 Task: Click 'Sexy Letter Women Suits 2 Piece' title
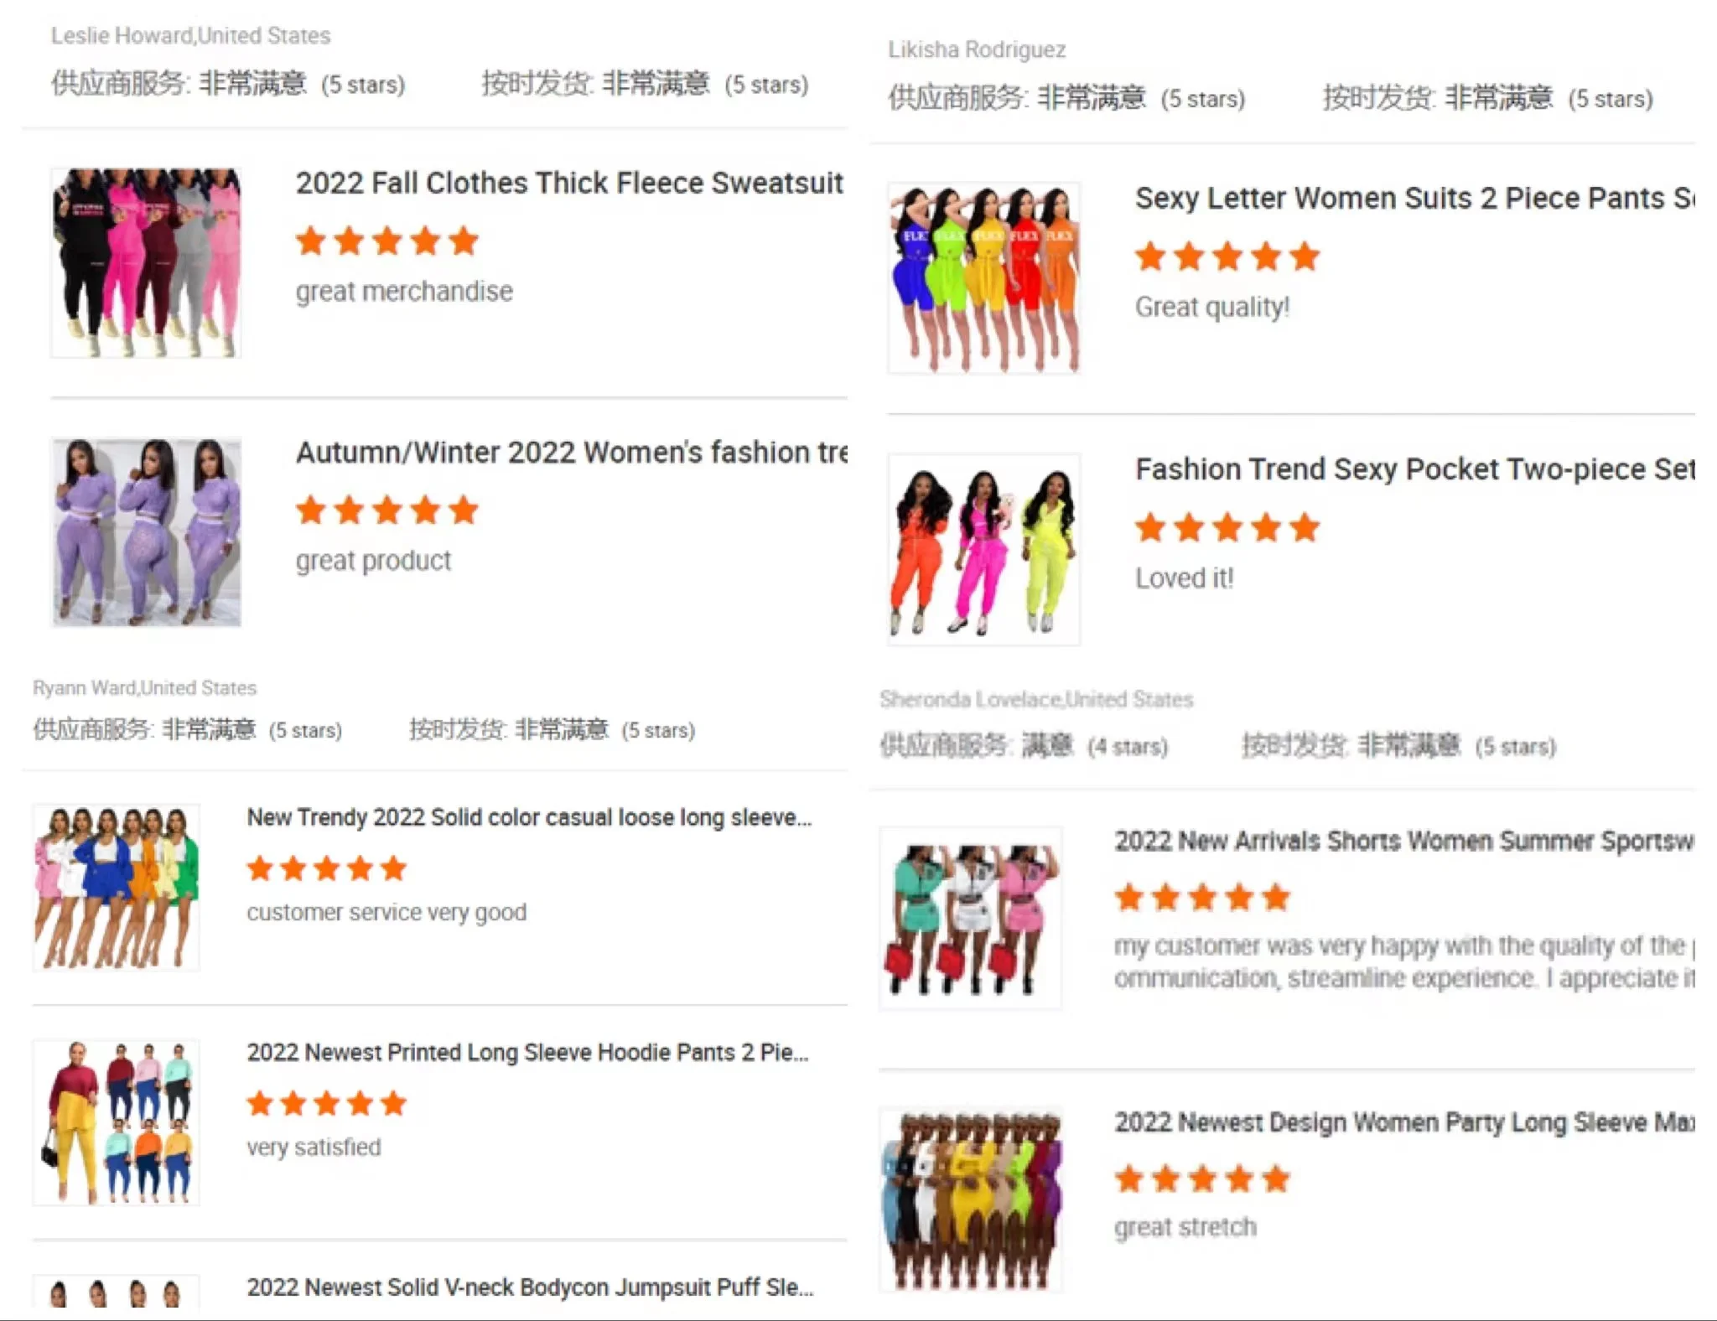point(1414,199)
